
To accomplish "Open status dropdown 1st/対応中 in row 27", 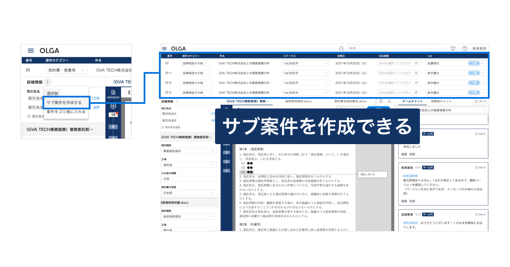I will 305,63.
